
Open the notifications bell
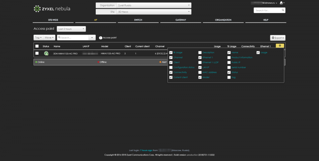[282, 3]
